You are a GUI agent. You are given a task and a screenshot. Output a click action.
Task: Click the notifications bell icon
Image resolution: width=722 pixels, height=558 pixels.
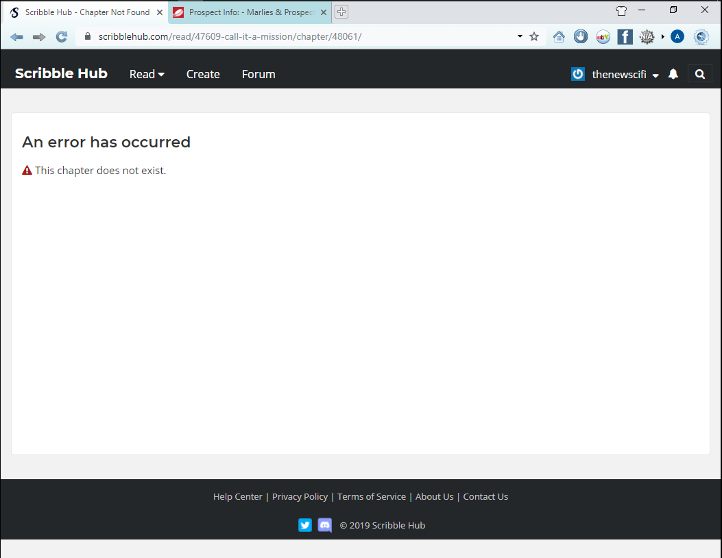click(673, 74)
